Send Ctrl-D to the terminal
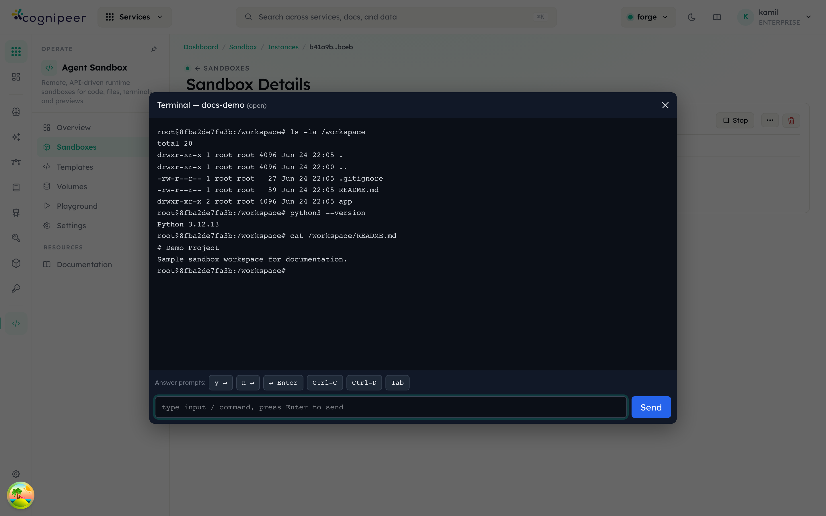This screenshot has height=516, width=826. click(x=364, y=383)
